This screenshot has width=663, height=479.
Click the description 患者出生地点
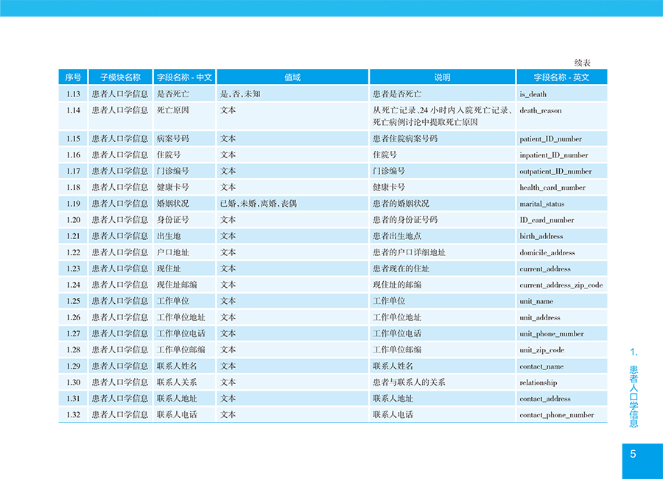(x=397, y=236)
